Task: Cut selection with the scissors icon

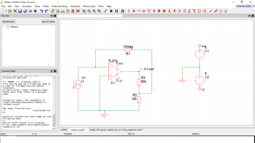Action: click(62, 11)
